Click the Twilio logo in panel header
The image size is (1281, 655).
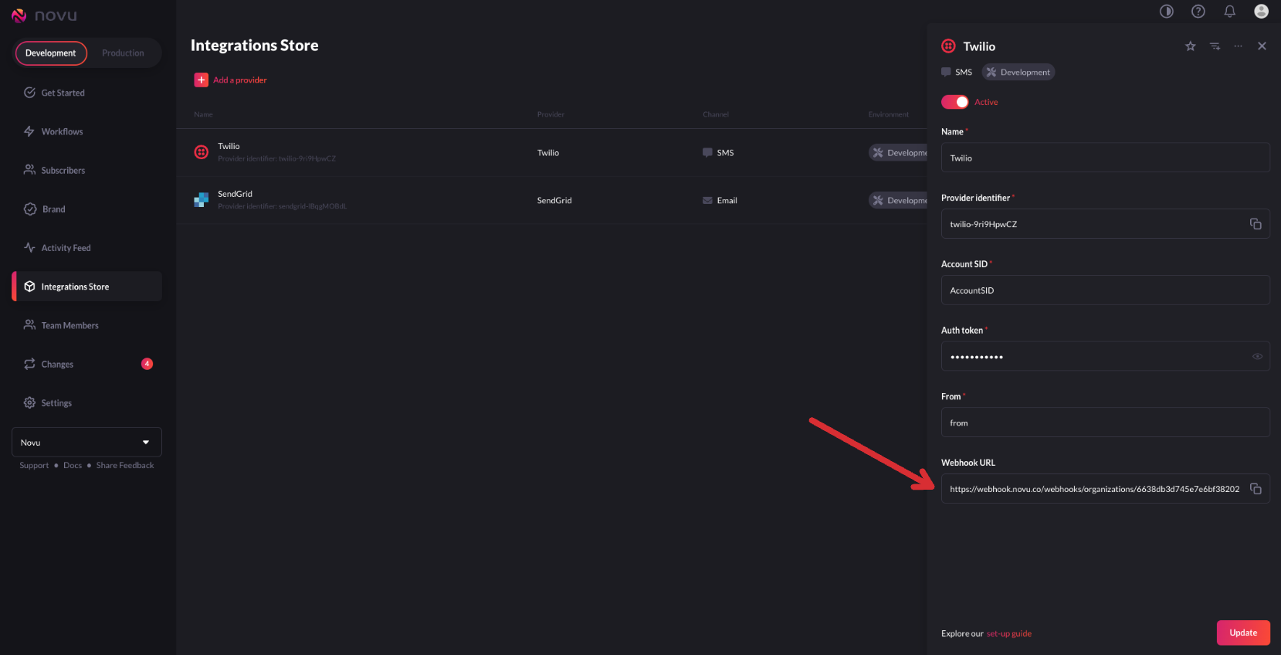(x=949, y=46)
